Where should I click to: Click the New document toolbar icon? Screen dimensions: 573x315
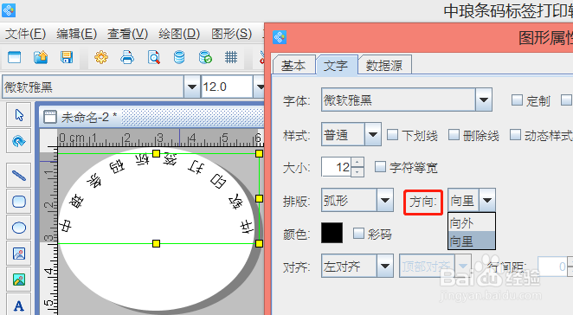14,57
